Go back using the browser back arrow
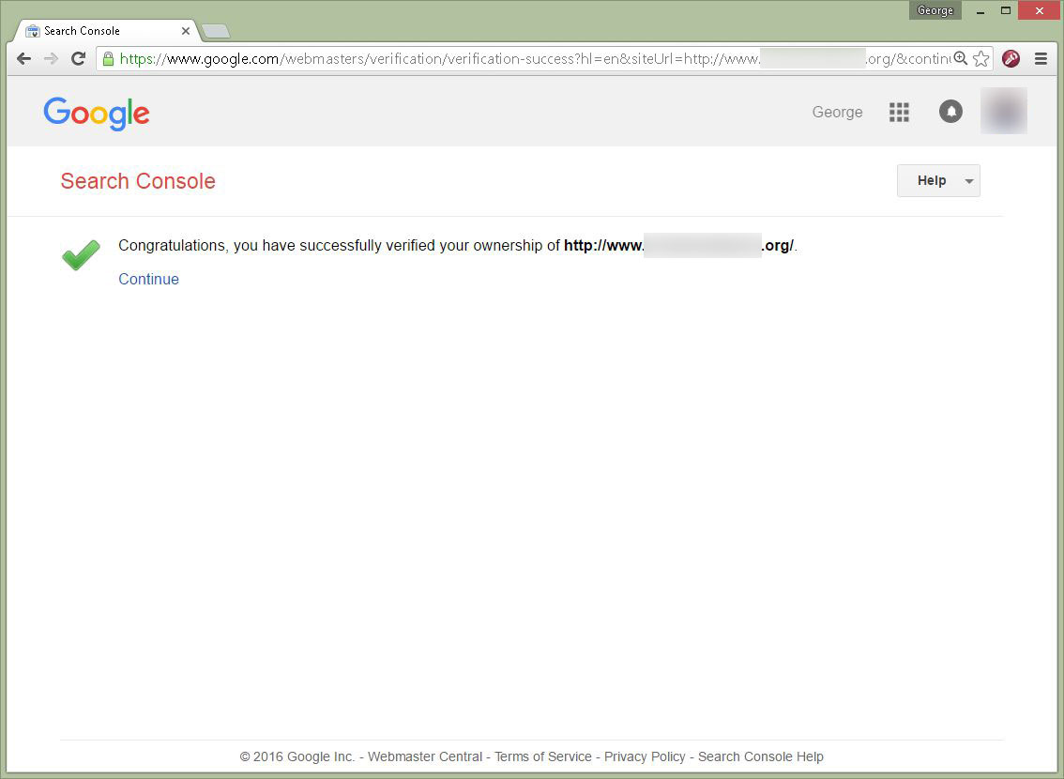 tap(23, 58)
